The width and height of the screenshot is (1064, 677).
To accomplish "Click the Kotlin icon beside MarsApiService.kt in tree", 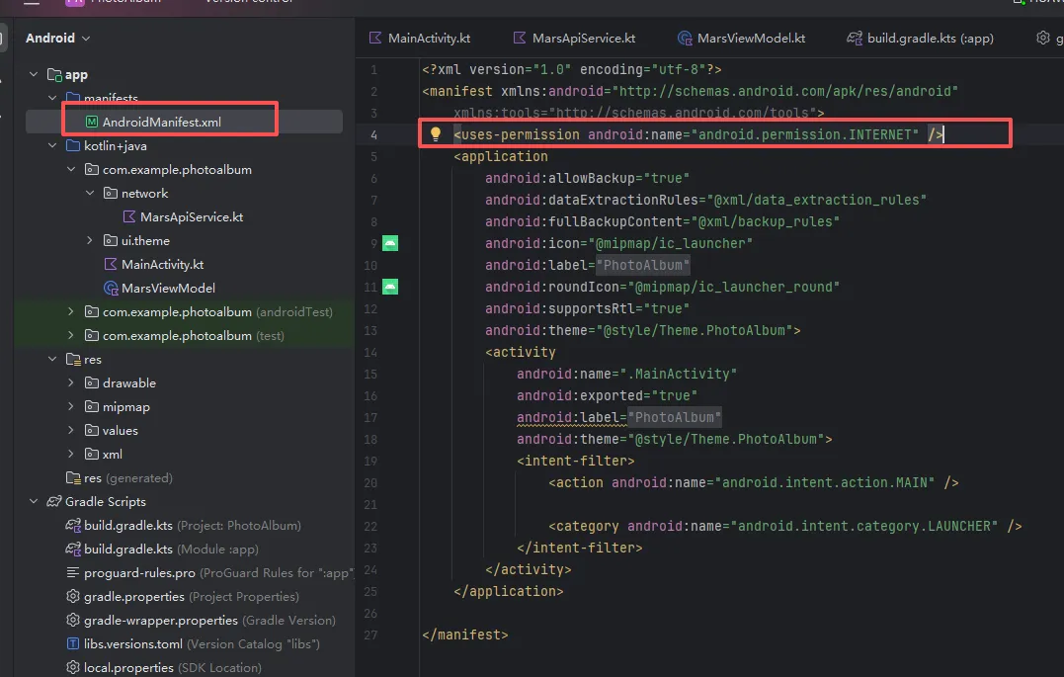I will 129,216.
